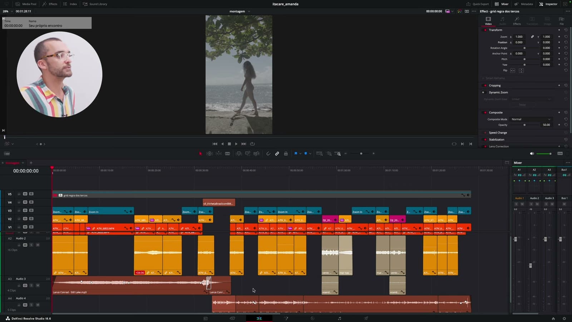Toggle the Cropping section switch
572x322 pixels.
tap(485, 86)
